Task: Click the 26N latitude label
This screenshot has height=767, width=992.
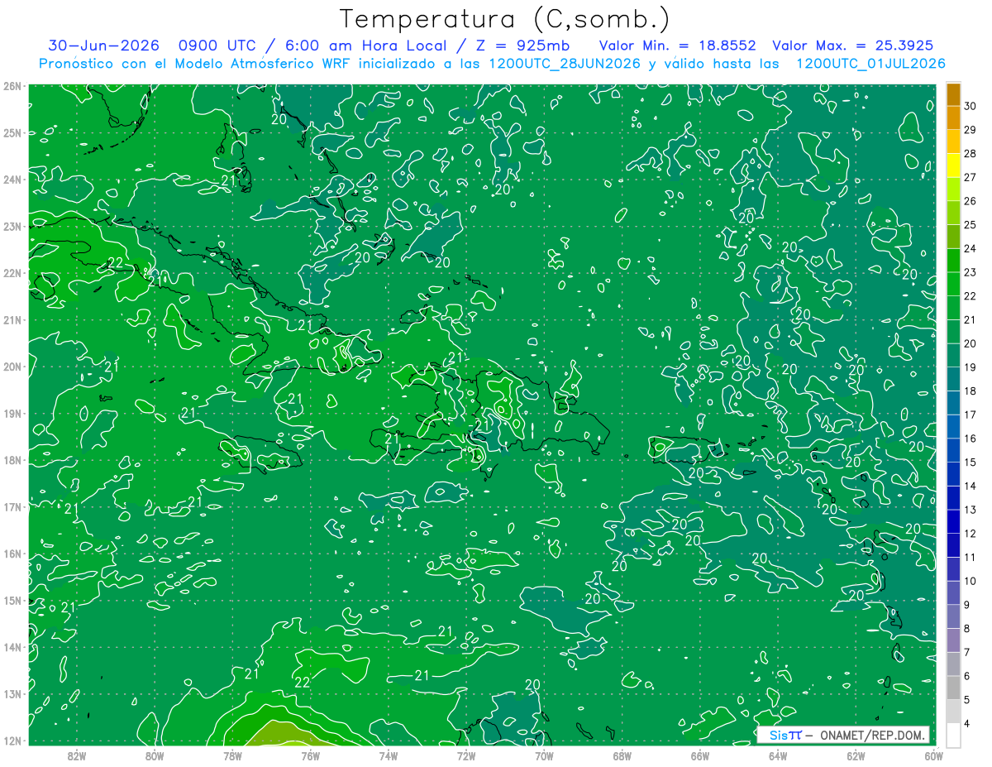Action: 12,86
